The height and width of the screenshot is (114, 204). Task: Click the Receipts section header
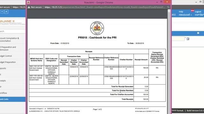coord(89,52)
